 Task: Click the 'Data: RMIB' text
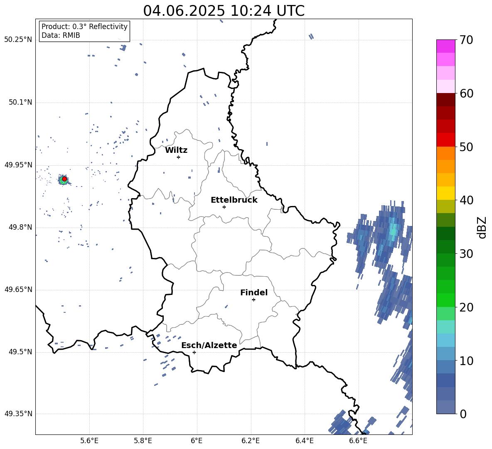(x=61, y=35)
